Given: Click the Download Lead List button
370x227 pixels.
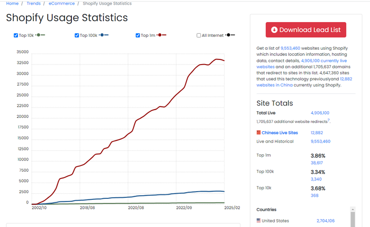Looking at the screenshot, I should (306, 30).
